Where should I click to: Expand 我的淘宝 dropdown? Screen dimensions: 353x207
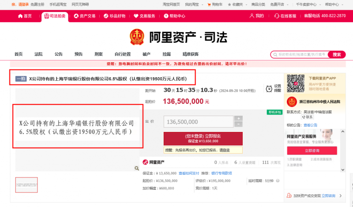click(x=194, y=4)
